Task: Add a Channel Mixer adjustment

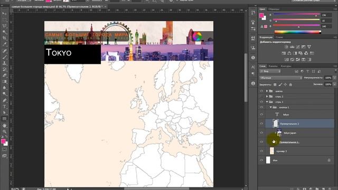Action: point(306,53)
